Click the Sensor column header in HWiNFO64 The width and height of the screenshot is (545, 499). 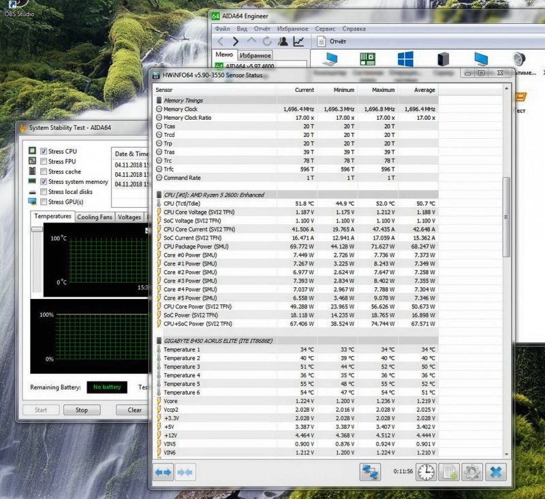click(215, 90)
